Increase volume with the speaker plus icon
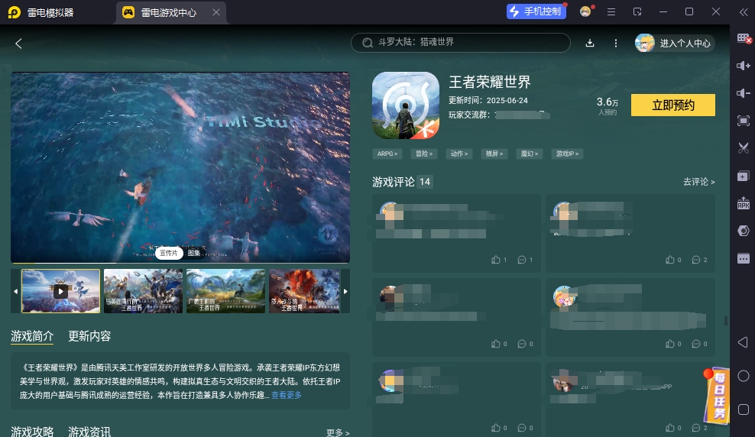 tap(744, 66)
